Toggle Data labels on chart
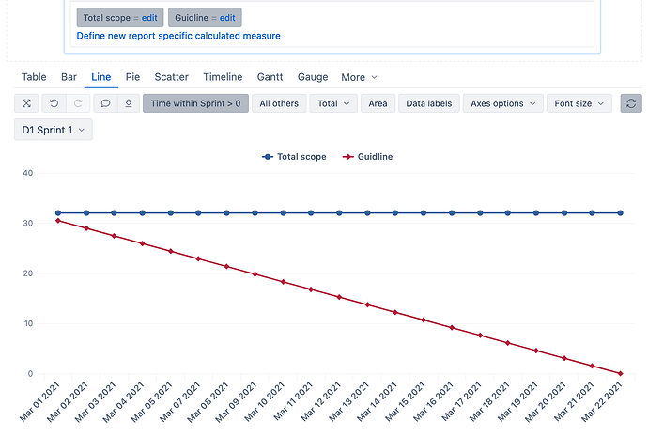Viewport: 648px width, 437px height. tap(429, 103)
